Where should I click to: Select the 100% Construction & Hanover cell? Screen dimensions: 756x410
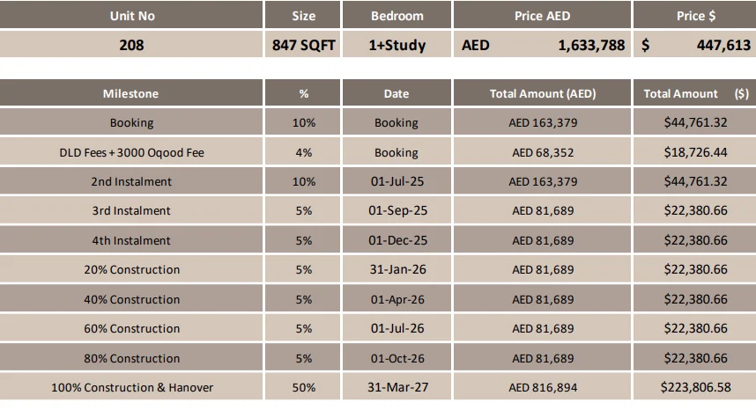131,387
